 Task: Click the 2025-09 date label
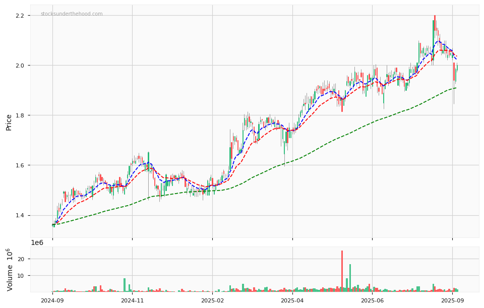(x=452, y=300)
